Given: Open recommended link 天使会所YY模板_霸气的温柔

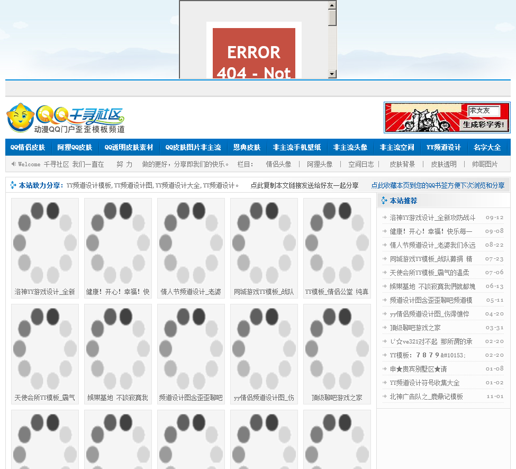Looking at the screenshot, I should click(429, 273).
